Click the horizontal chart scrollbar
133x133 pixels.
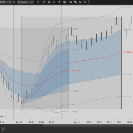click(88, 126)
